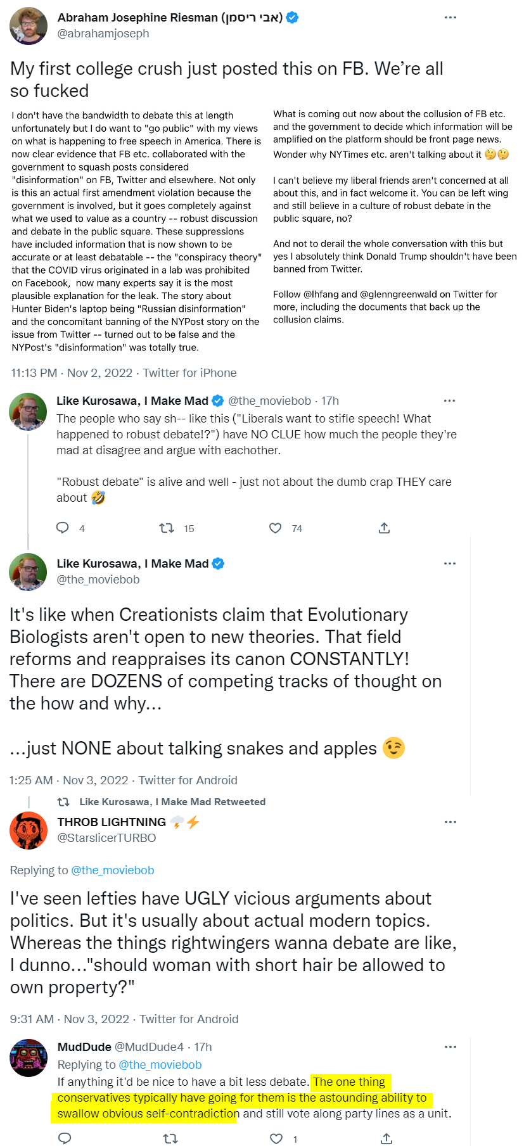
Task: Reply to MovieBob's "Robust debate" tweet
Action: (x=63, y=528)
